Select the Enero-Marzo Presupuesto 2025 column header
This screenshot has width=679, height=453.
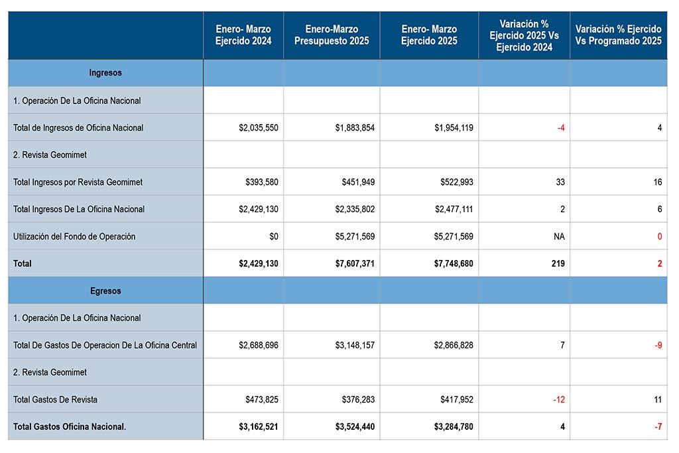tap(332, 35)
